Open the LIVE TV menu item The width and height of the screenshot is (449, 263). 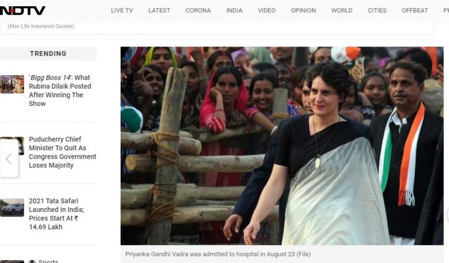(x=122, y=11)
